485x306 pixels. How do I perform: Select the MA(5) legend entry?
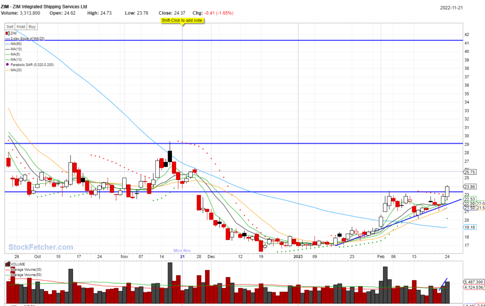pos(13,54)
